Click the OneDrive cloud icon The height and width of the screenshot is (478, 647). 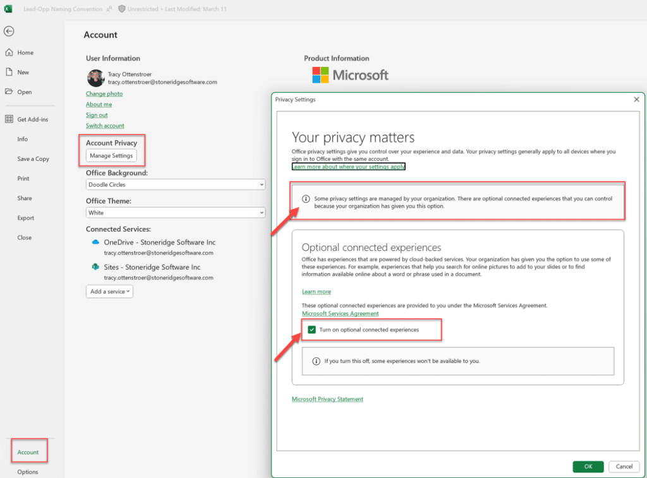point(96,242)
